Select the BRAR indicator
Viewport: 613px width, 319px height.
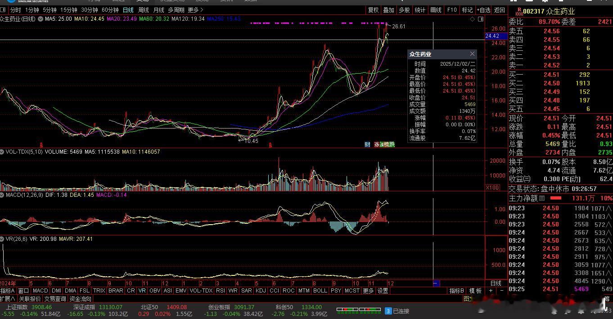coord(116,291)
